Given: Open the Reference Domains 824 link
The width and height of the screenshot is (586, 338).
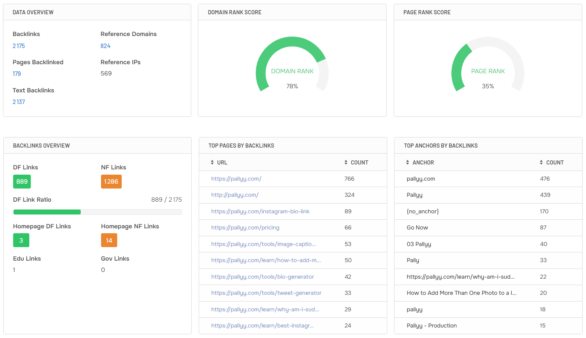Looking at the screenshot, I should [106, 46].
